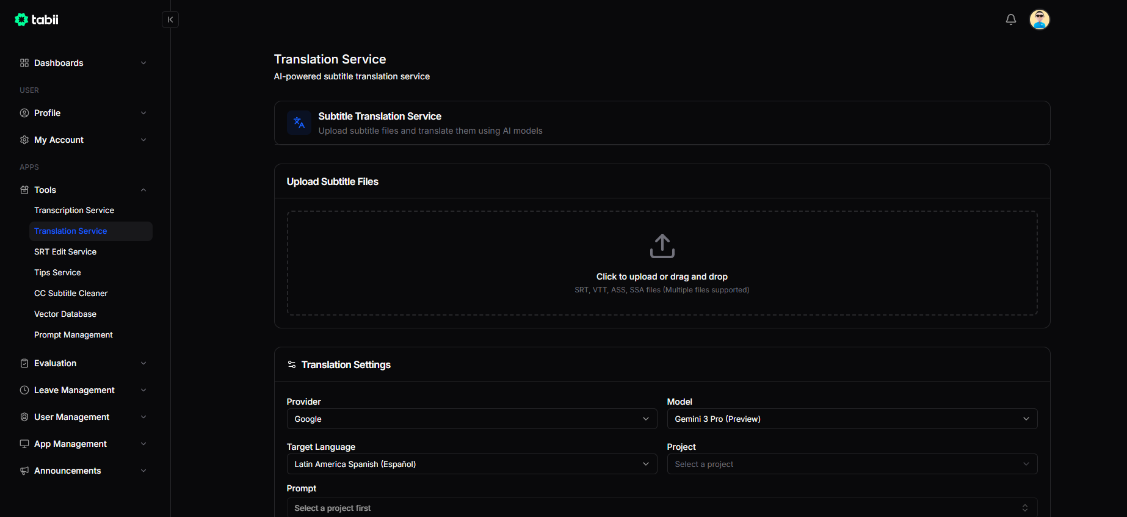The image size is (1127, 517).
Task: Open Prompt Management page
Action: coord(73,334)
